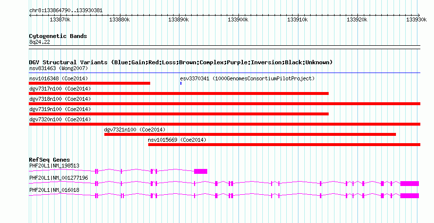The image size is (434, 223).
Task: Open the nsv1015669 (Coe2014) variant label
Action: pos(177,140)
